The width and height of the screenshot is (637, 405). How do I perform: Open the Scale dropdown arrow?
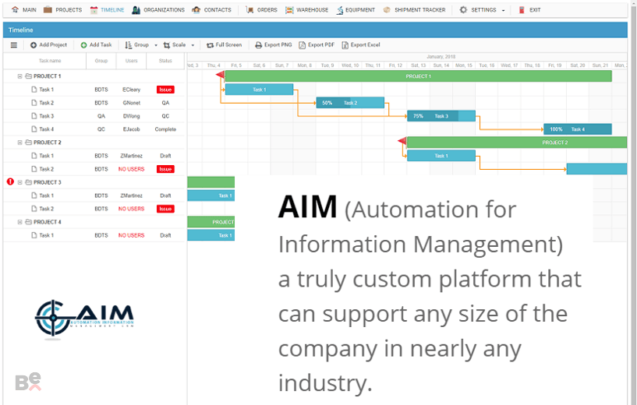[193, 45]
